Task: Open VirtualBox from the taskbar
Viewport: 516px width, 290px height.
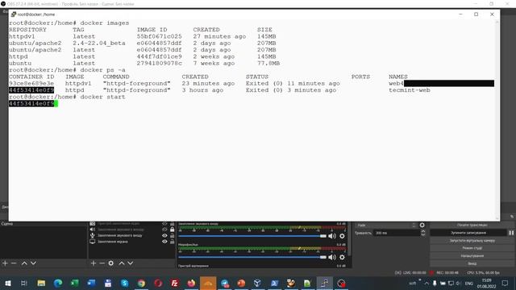Action: click(258, 283)
